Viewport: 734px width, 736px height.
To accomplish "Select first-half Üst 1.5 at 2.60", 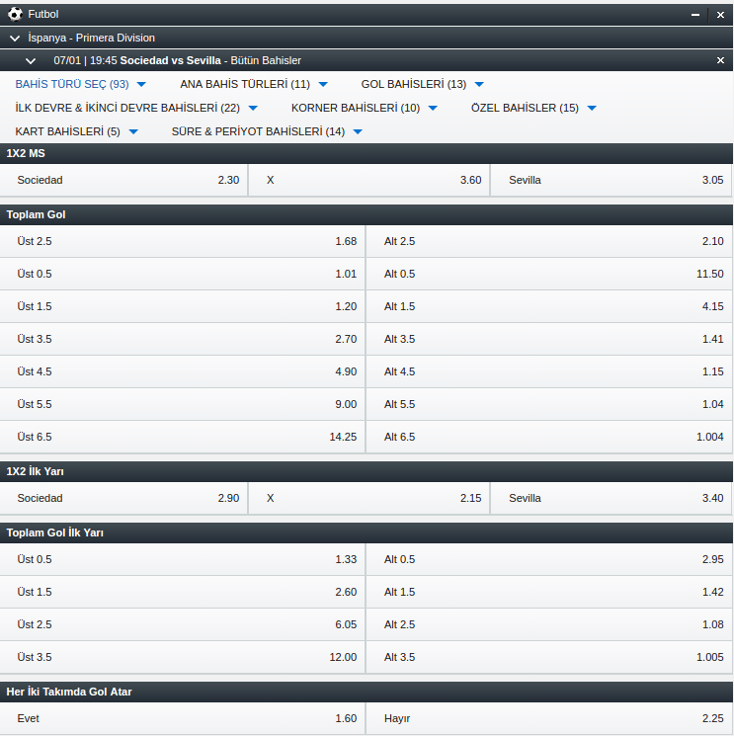I will [182, 592].
